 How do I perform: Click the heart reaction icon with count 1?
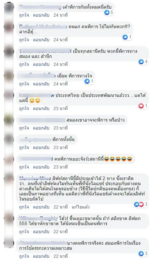pyautogui.click(x=141, y=106)
